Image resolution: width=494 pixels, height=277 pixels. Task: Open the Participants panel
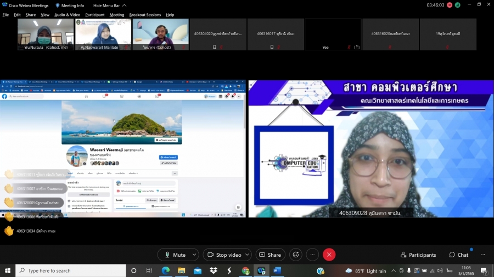[418, 255]
